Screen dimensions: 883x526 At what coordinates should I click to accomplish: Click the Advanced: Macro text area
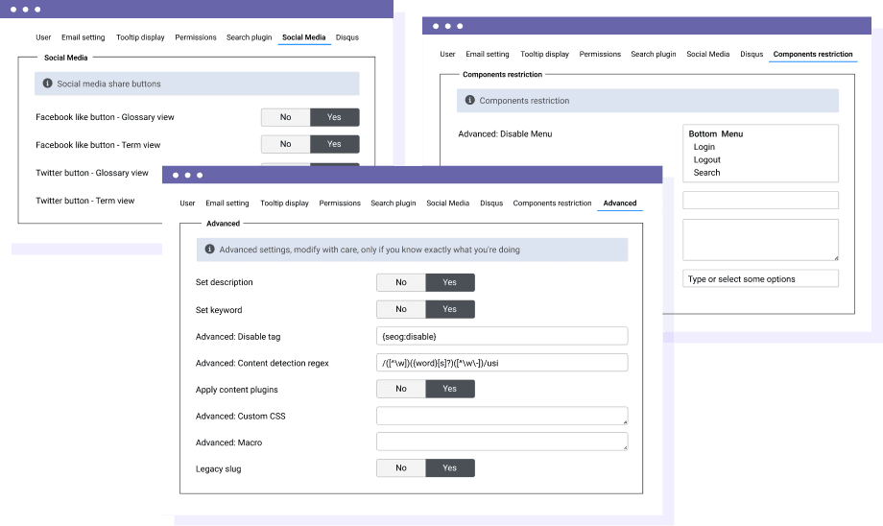pyautogui.click(x=501, y=442)
